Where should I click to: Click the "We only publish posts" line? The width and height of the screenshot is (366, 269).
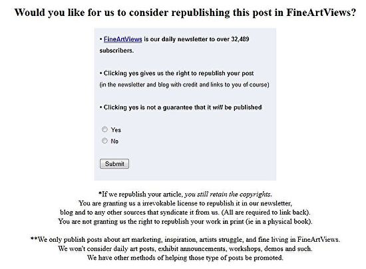[185, 239]
